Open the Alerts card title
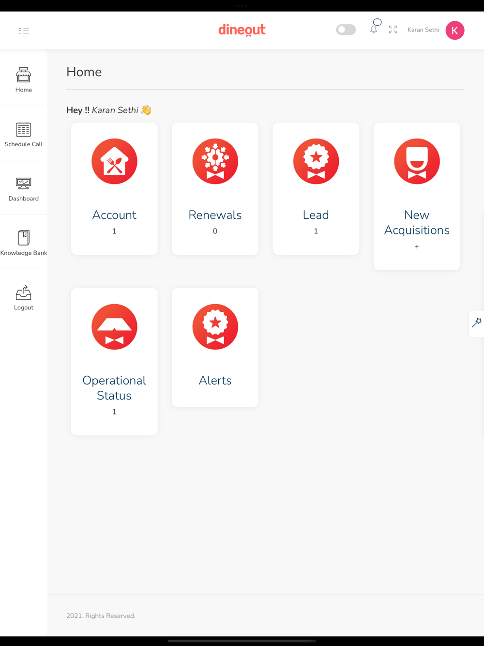484x646 pixels. (x=215, y=381)
